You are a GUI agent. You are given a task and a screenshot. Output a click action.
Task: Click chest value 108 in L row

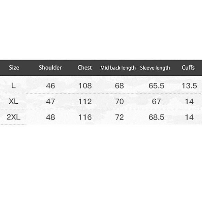(85, 86)
